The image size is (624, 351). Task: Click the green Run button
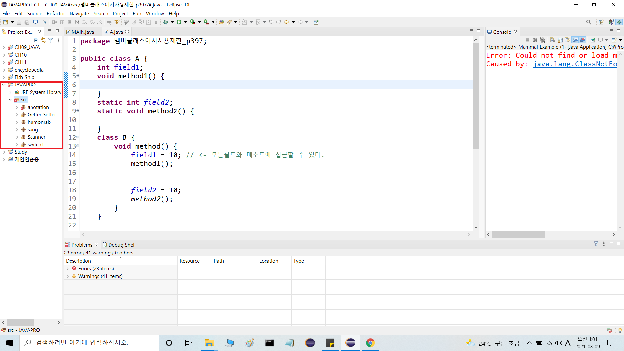(x=179, y=22)
